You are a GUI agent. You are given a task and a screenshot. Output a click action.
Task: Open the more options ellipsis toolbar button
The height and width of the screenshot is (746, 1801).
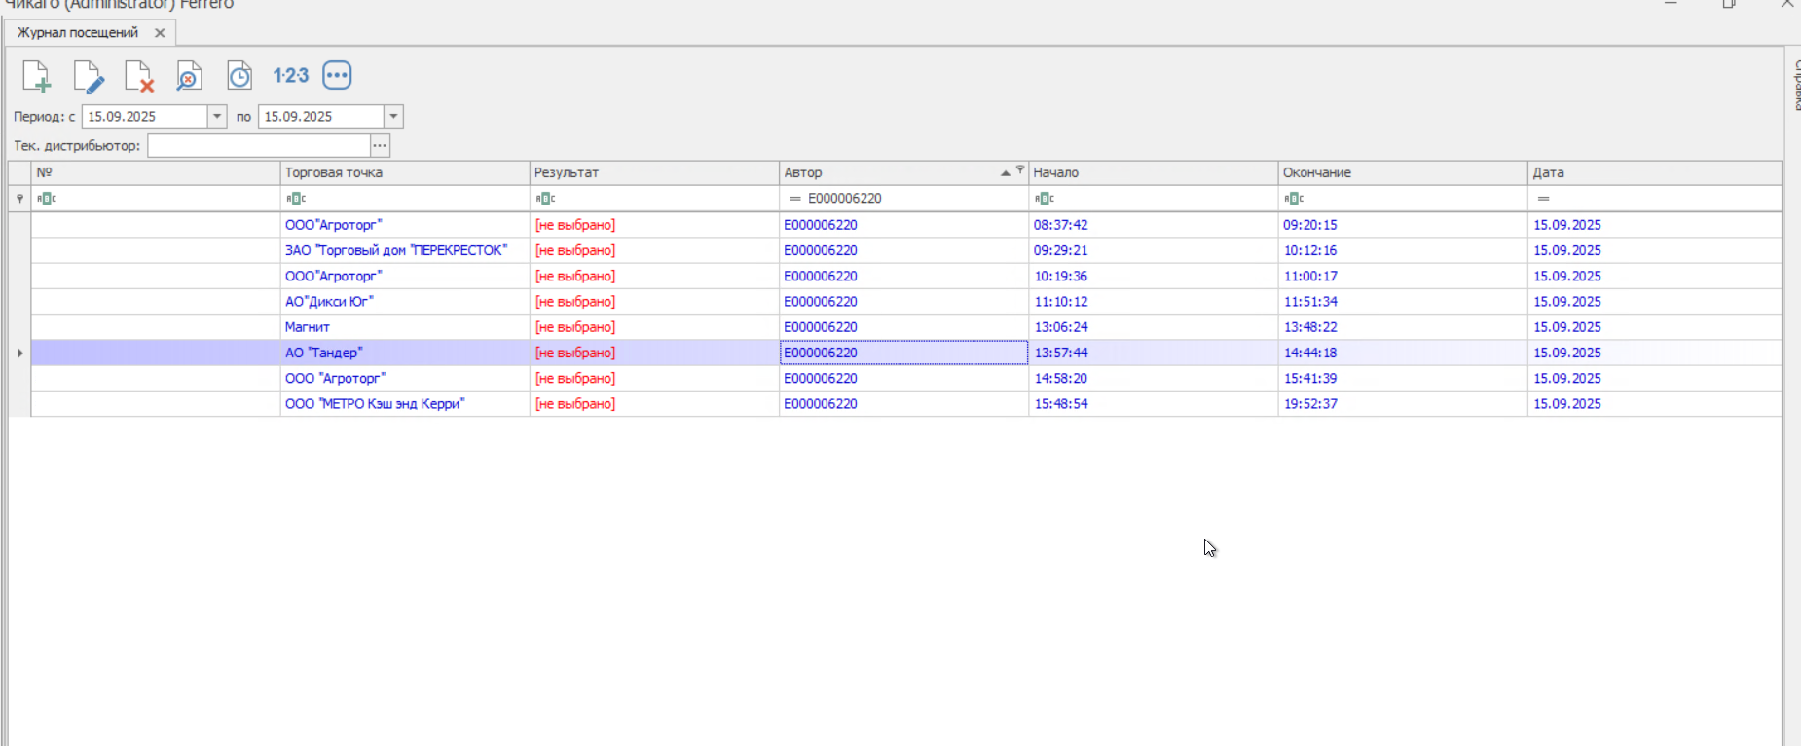pos(337,75)
